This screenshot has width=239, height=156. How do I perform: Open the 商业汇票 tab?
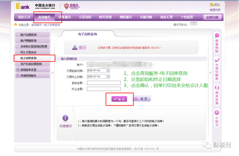pyautogui.click(x=167, y=17)
